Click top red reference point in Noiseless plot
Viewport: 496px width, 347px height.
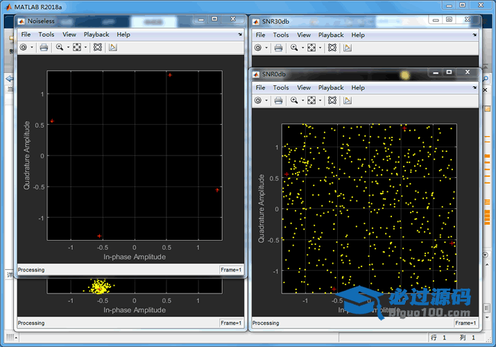tap(169, 75)
